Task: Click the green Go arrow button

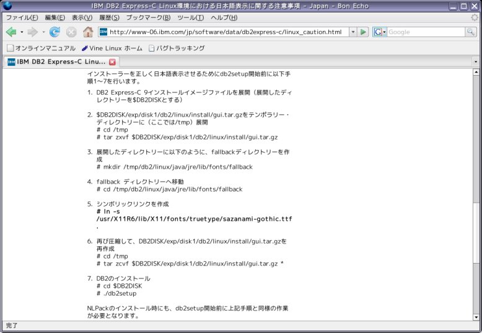Action: 363,32
